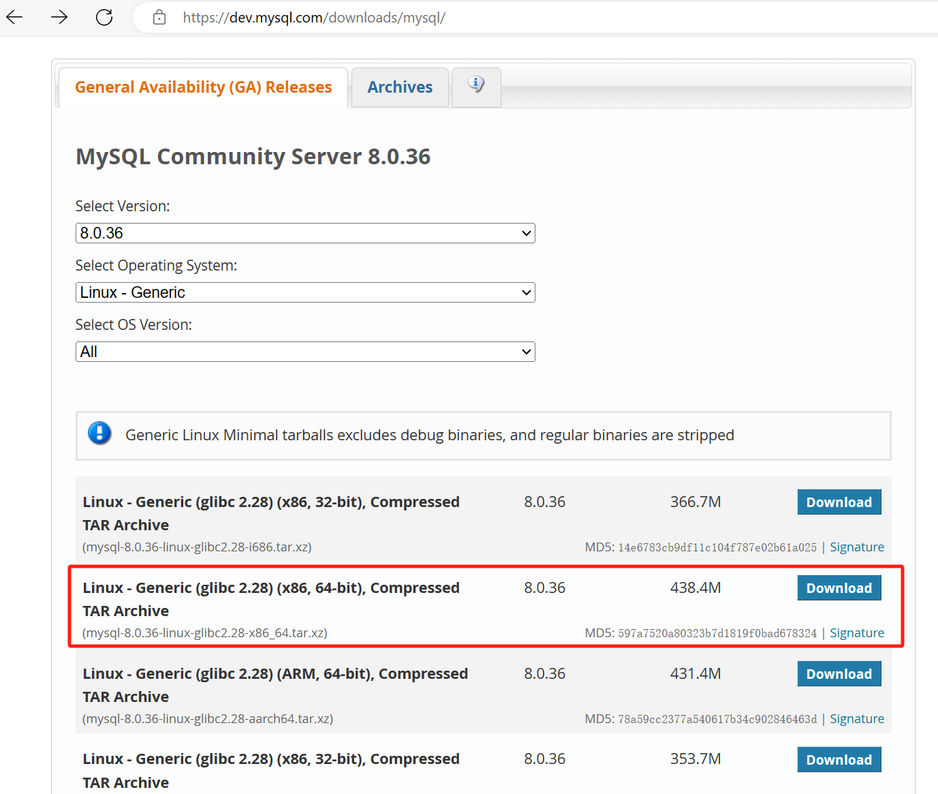Download the 431.4M ARM 64-bit tar archive
Screen dimensions: 938x794
(x=839, y=674)
